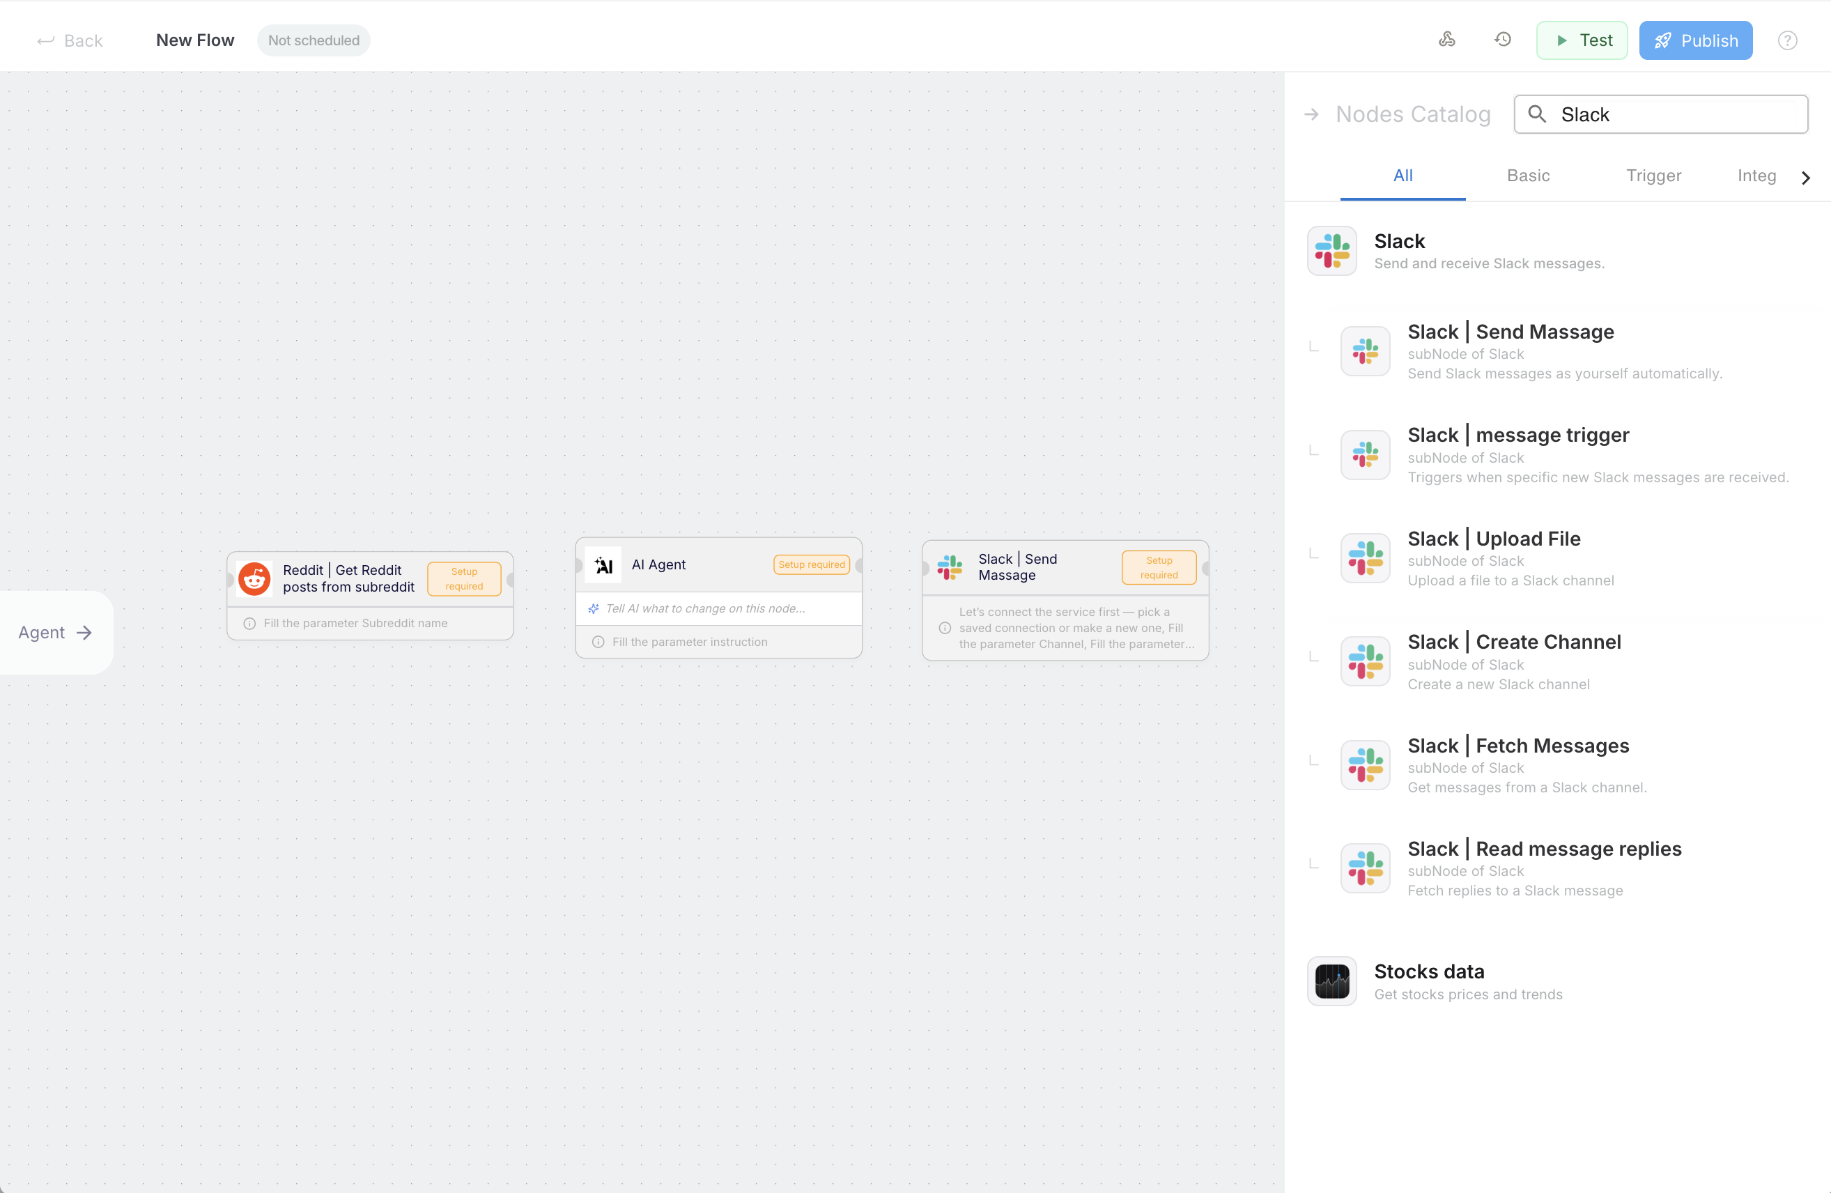Viewport: 1831px width, 1193px height.
Task: Click the AI Agent prompt field
Action: coord(718,608)
